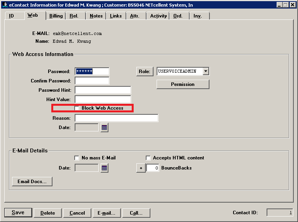
Task: Select the Attr. tab
Action: pos(135,16)
